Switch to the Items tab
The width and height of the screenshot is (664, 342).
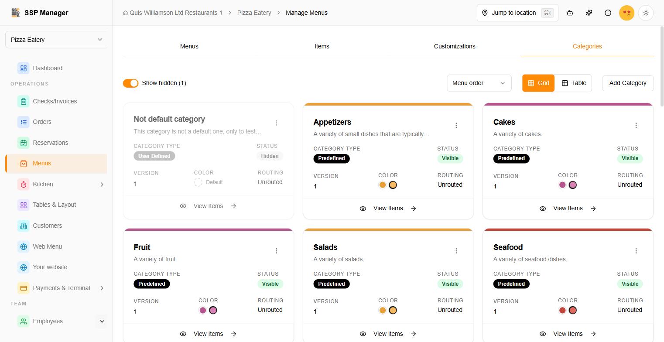point(322,46)
